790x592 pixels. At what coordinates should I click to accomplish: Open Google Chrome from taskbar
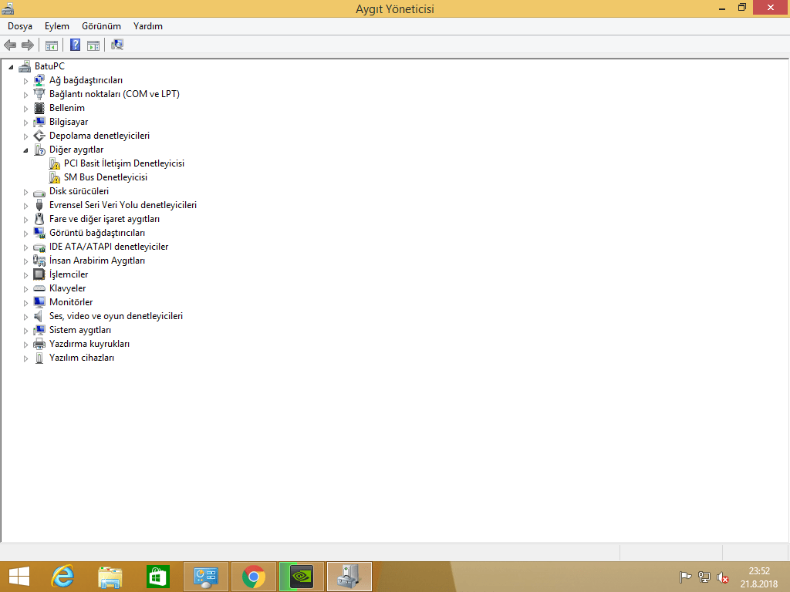point(253,577)
